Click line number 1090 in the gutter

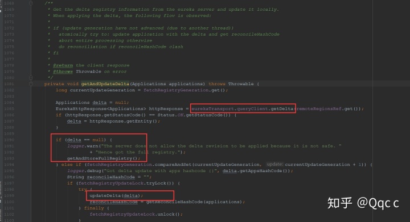click(x=9, y=140)
